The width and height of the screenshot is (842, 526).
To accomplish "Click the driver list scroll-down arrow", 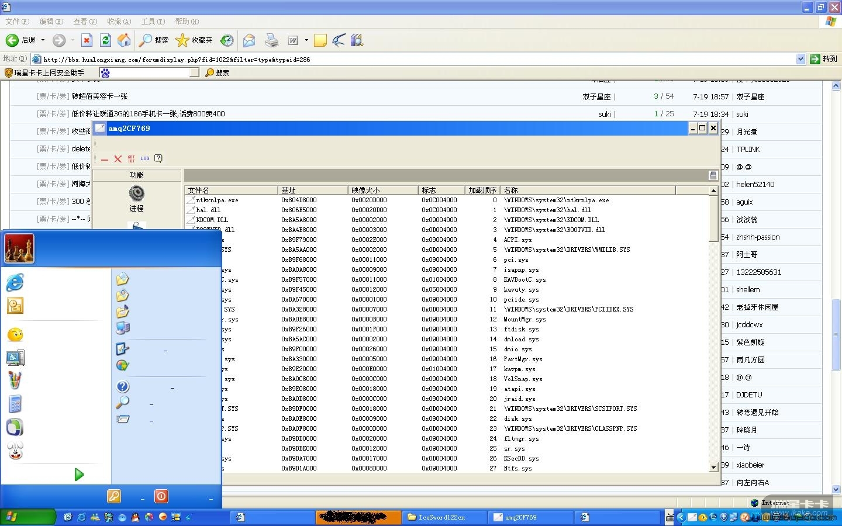I will (x=713, y=468).
